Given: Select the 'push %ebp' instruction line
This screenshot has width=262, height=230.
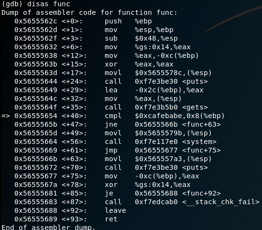Looking at the screenshot, I should click(83, 21).
